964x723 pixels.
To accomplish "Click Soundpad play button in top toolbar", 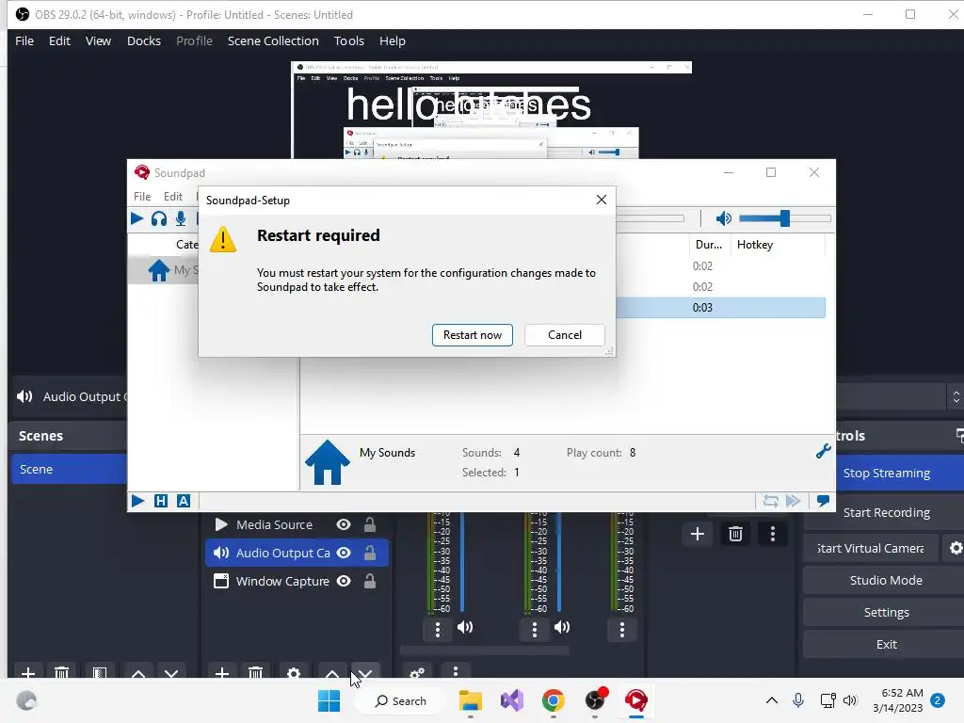I will tap(137, 218).
